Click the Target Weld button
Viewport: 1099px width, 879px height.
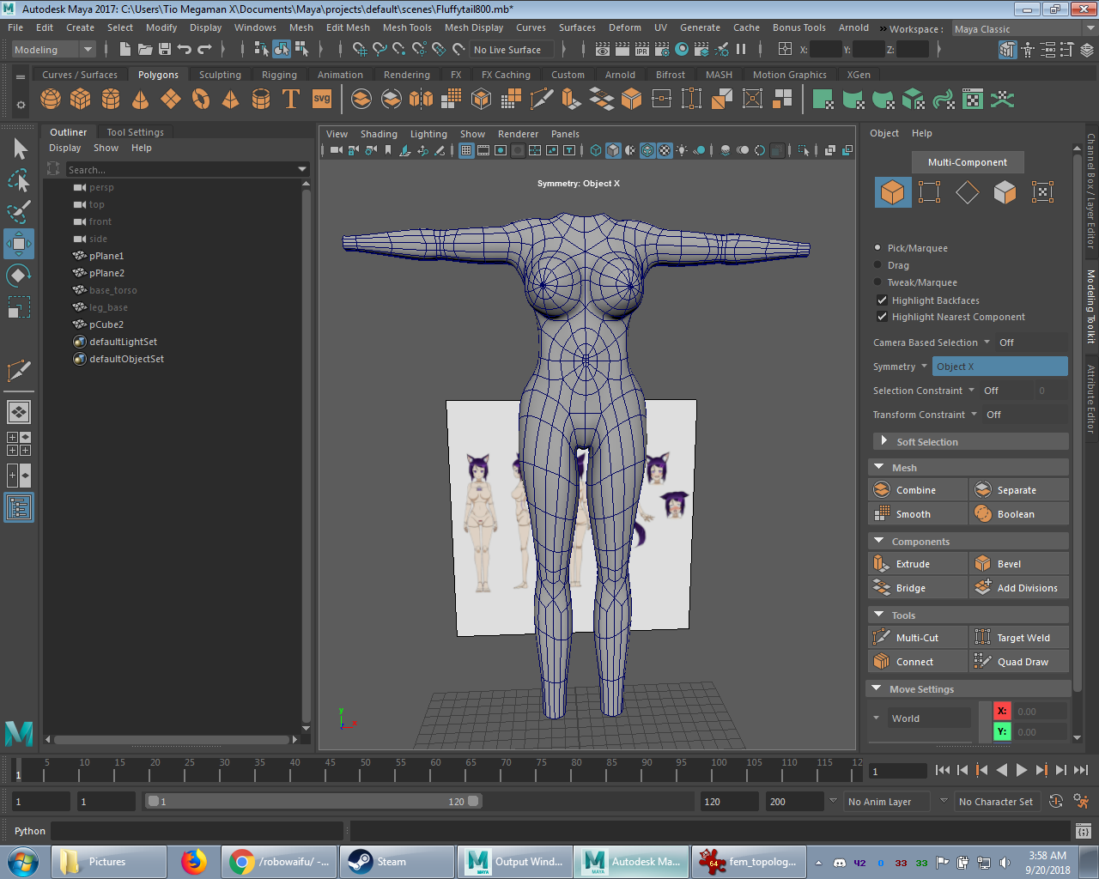[x=1020, y=638]
